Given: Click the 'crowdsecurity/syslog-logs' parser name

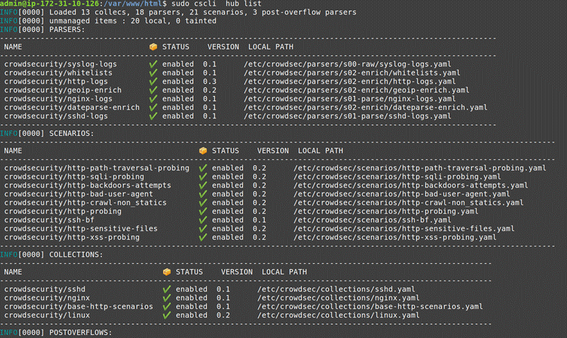Looking at the screenshot, I should (60, 64).
